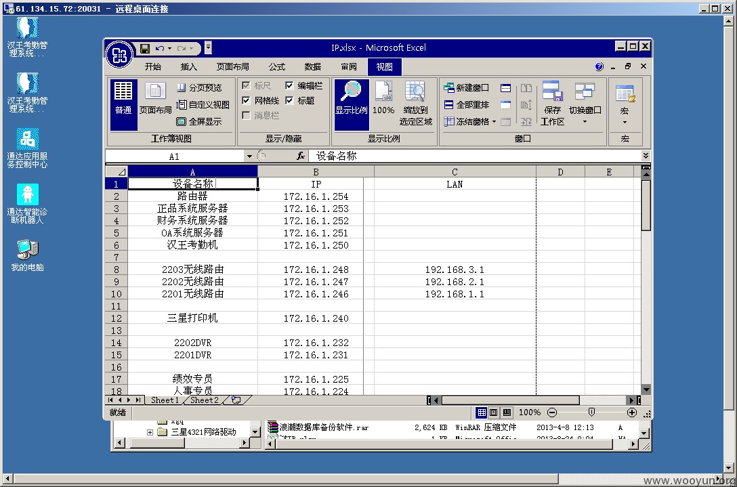Open Page Break Preview (分页预览)

tap(199, 88)
